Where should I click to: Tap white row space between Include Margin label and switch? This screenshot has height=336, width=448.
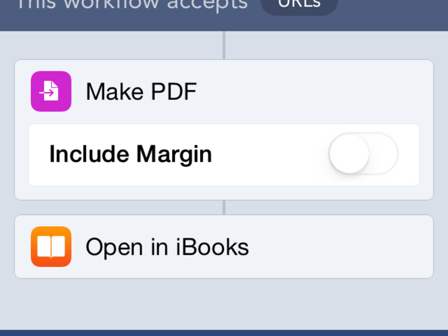pos(268,155)
